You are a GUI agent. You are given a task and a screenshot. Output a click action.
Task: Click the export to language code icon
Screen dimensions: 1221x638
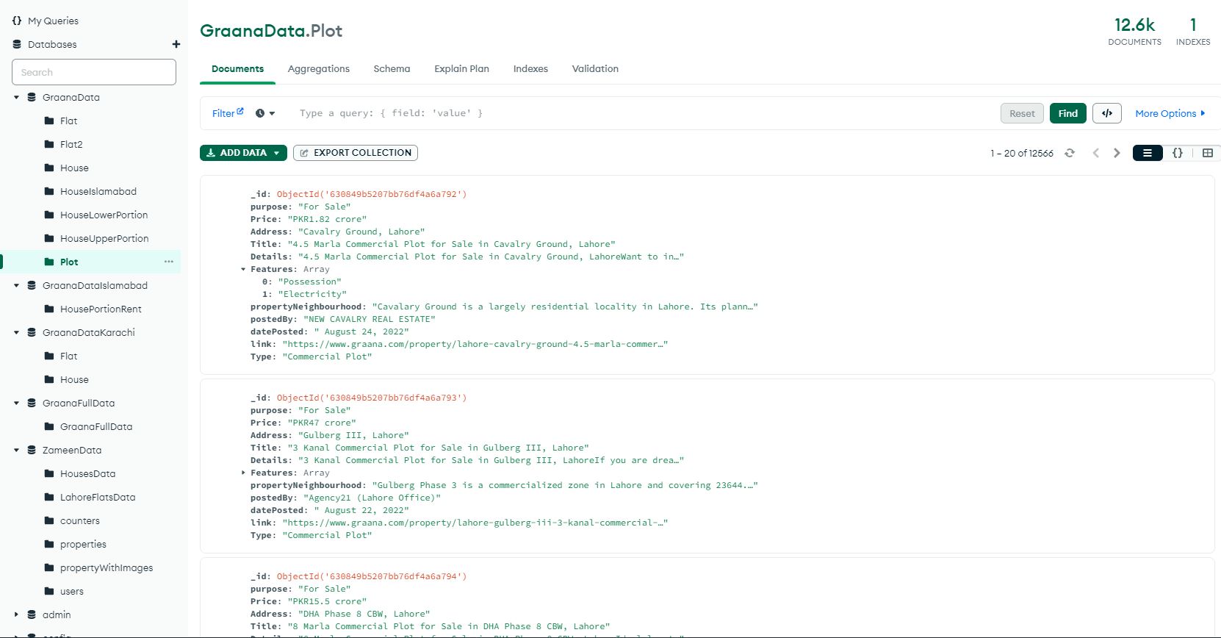(x=1107, y=113)
